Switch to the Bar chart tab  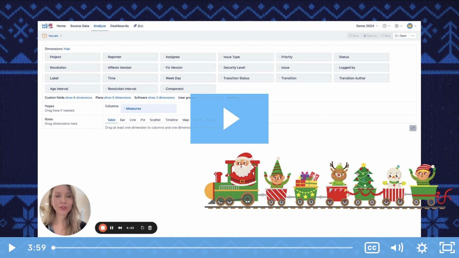pos(122,120)
